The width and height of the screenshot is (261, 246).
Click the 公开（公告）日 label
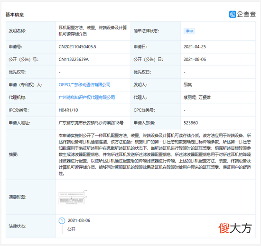point(149,60)
